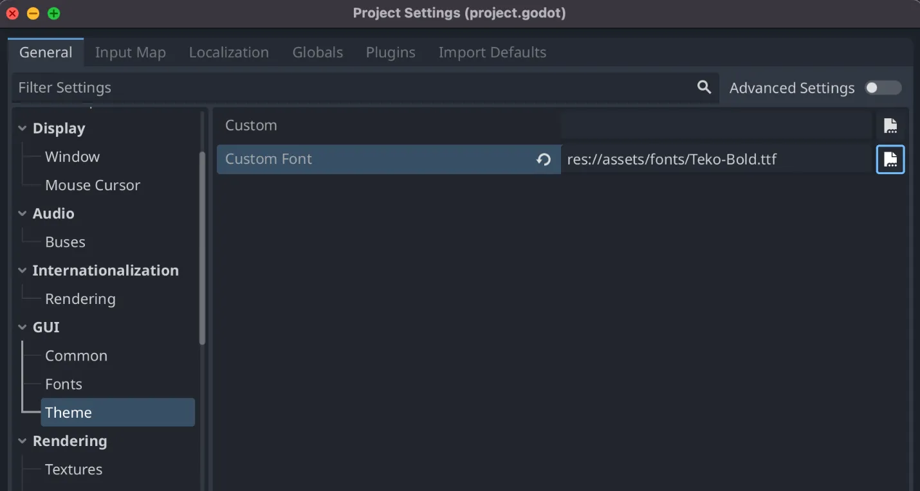Go to the Globals tab
Viewport: 920px width, 491px height.
tap(318, 53)
